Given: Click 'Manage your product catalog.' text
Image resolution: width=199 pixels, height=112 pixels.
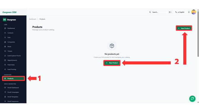Looking at the screenshot, I should click(43, 30).
